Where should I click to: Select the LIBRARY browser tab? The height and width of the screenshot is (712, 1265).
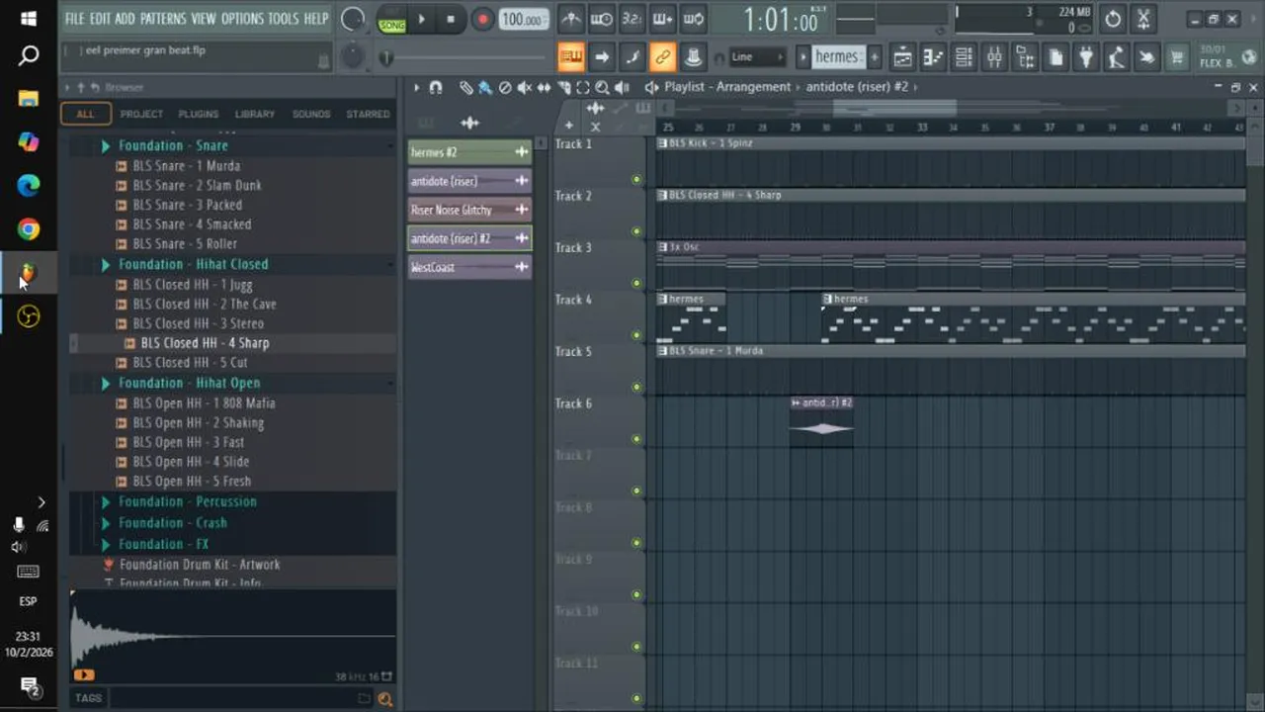(254, 114)
